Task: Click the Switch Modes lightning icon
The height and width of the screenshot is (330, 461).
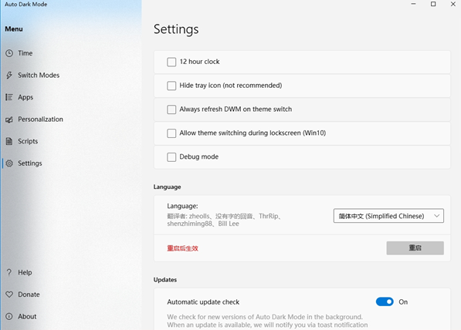Action: (9, 75)
